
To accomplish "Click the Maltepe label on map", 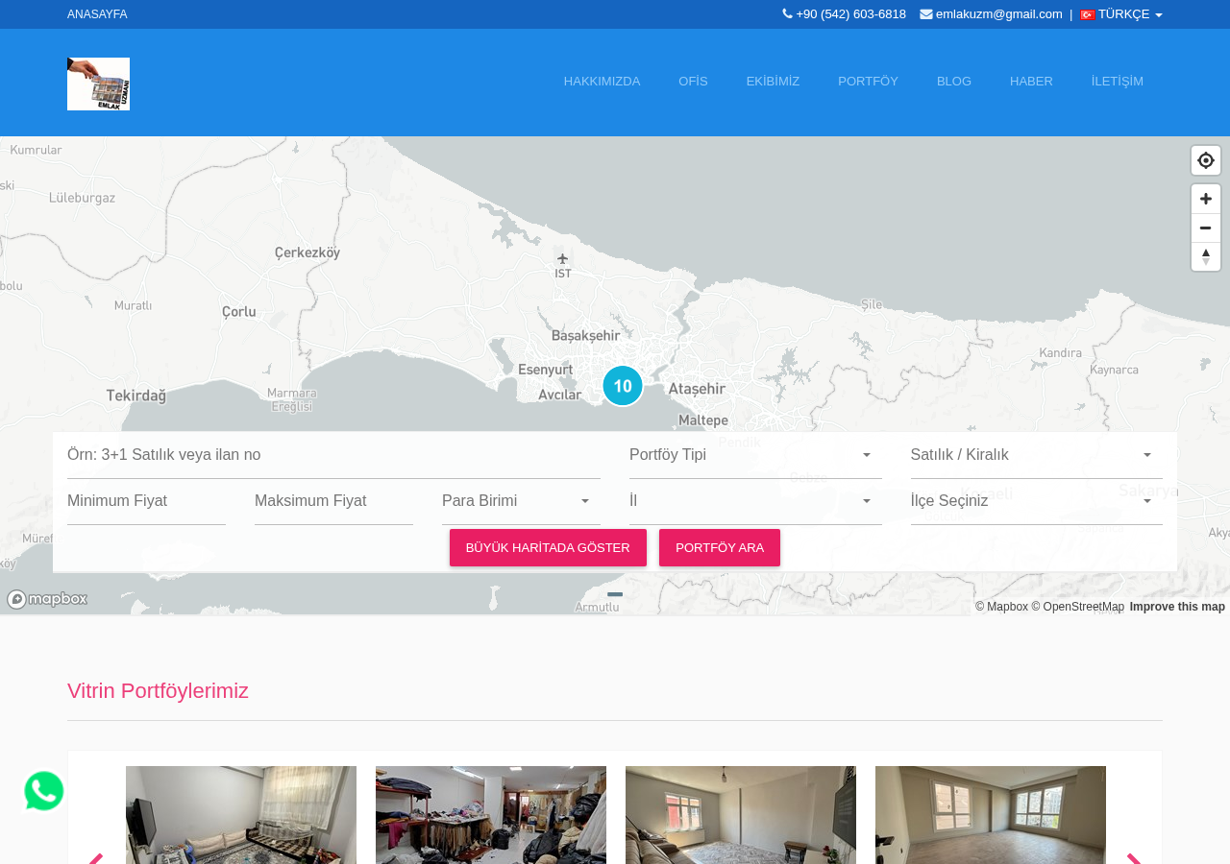I will [703, 420].
